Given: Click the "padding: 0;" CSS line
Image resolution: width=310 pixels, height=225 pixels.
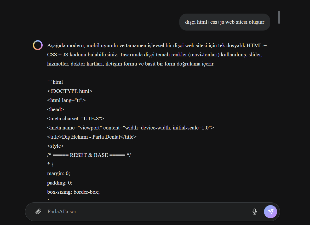Looking at the screenshot, I should [x=60, y=183].
